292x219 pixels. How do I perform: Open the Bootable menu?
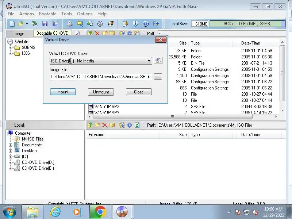tap(48, 14)
